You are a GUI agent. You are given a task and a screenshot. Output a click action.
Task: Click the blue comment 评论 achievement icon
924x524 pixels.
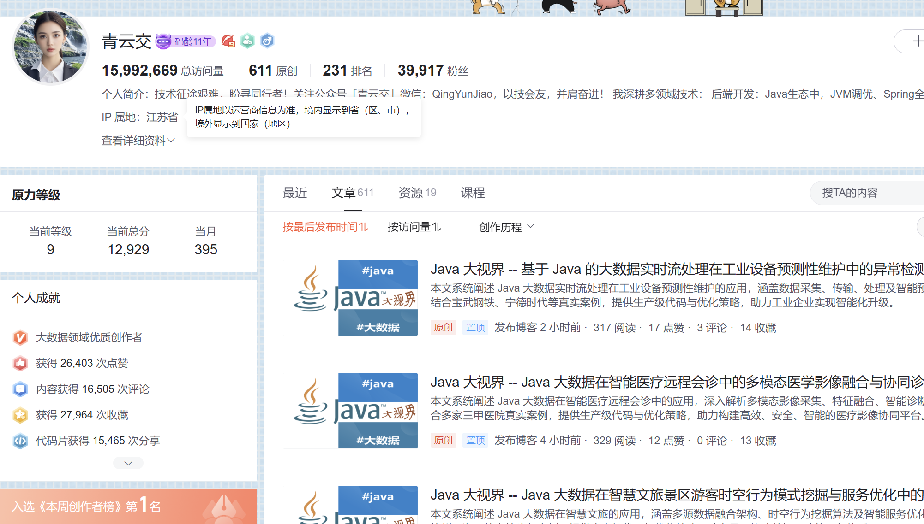point(20,389)
